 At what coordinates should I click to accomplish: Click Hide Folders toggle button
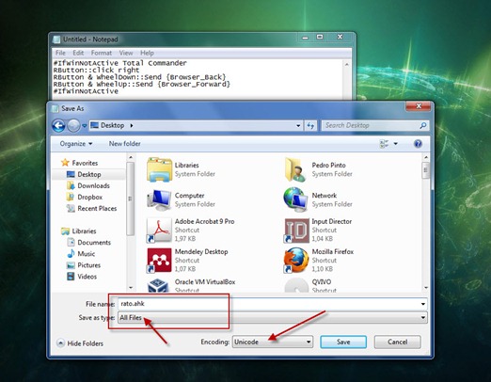tap(80, 343)
